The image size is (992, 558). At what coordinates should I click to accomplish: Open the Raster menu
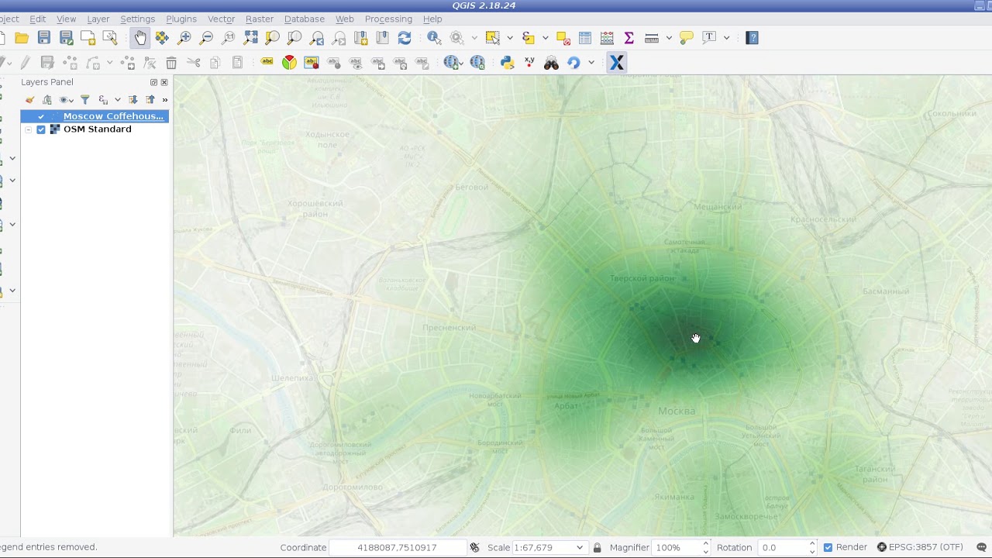click(260, 19)
